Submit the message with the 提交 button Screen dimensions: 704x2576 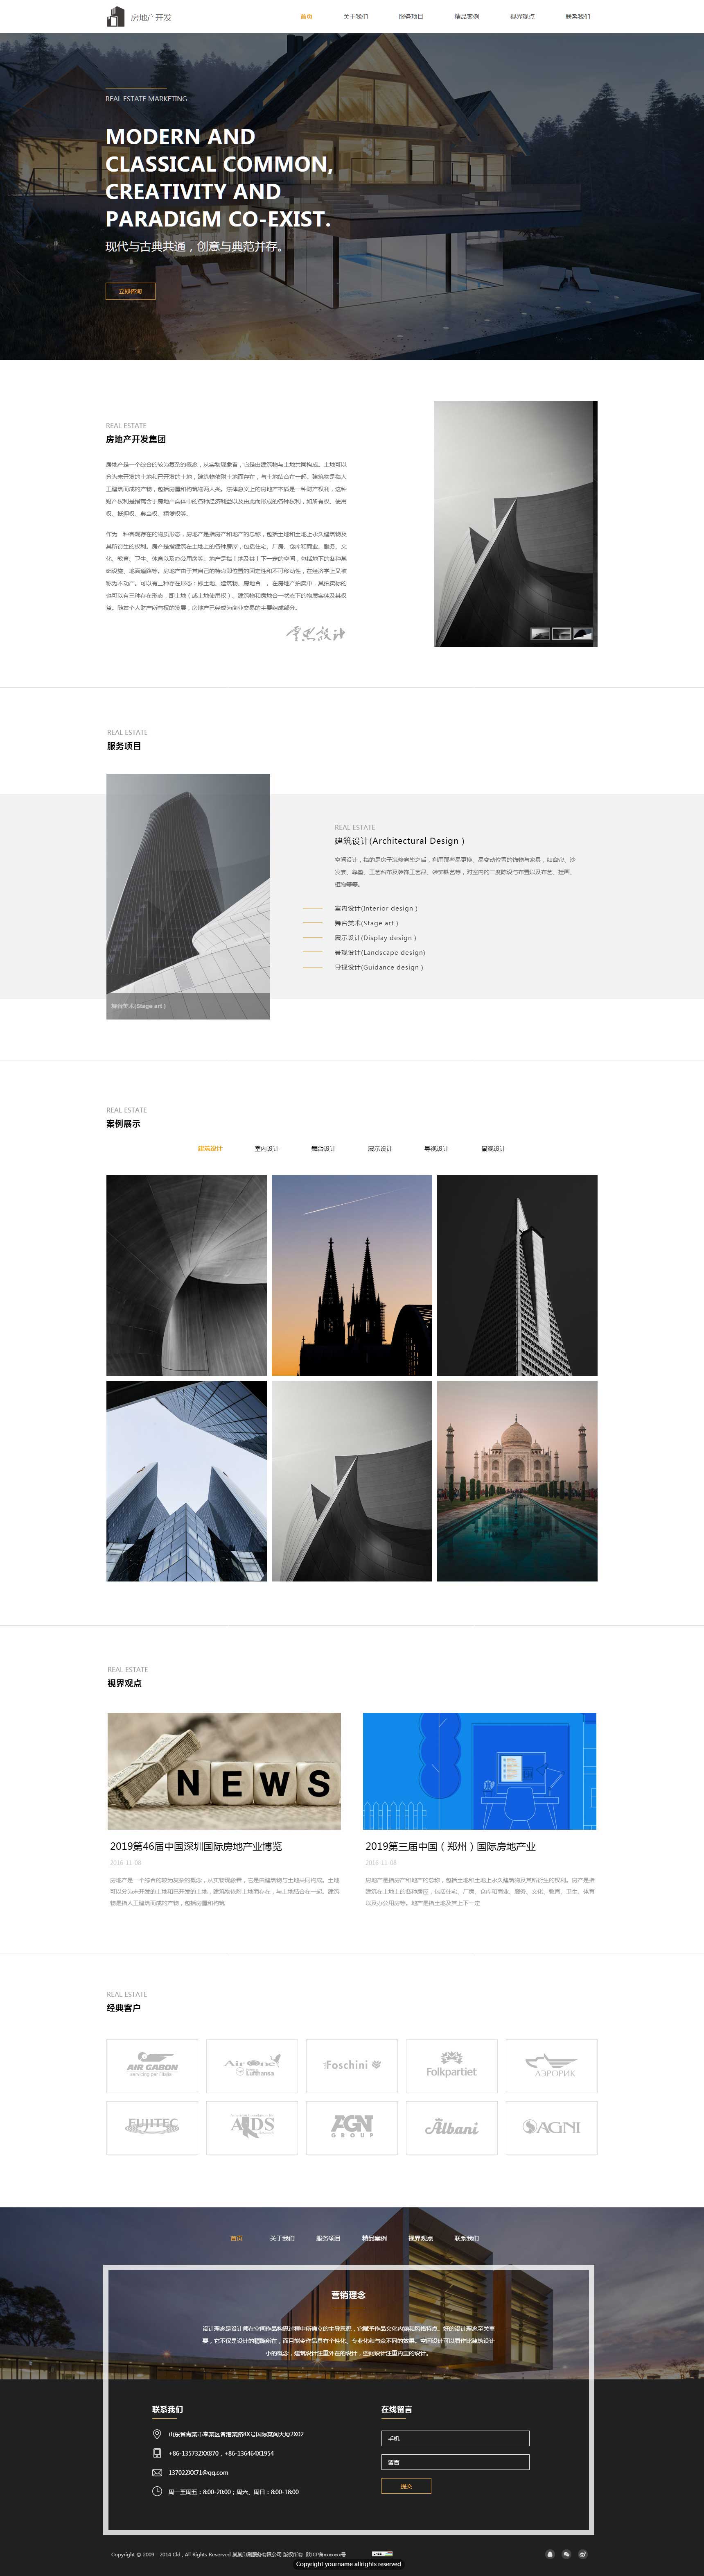click(x=406, y=2486)
